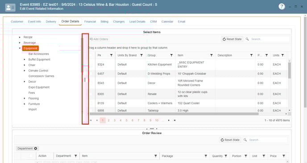Expand the Buffet Equipment node
Viewport: 307px width, 163px height.
[x=25, y=59]
